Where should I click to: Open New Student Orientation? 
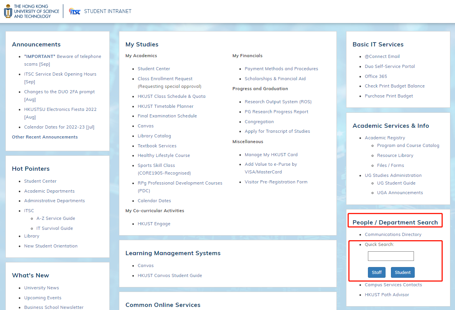51,246
